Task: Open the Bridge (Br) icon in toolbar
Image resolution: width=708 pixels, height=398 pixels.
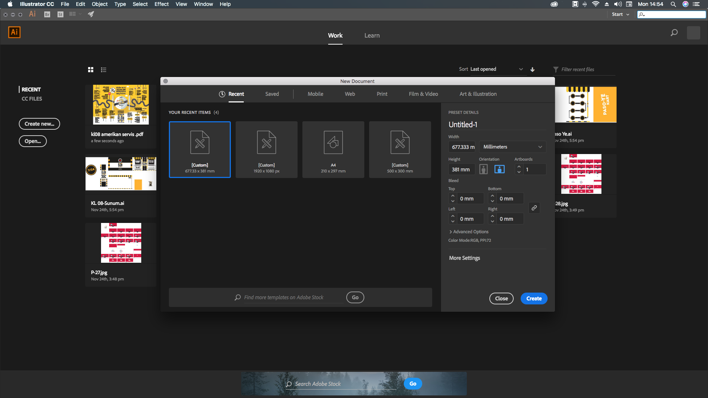Action: click(x=47, y=14)
